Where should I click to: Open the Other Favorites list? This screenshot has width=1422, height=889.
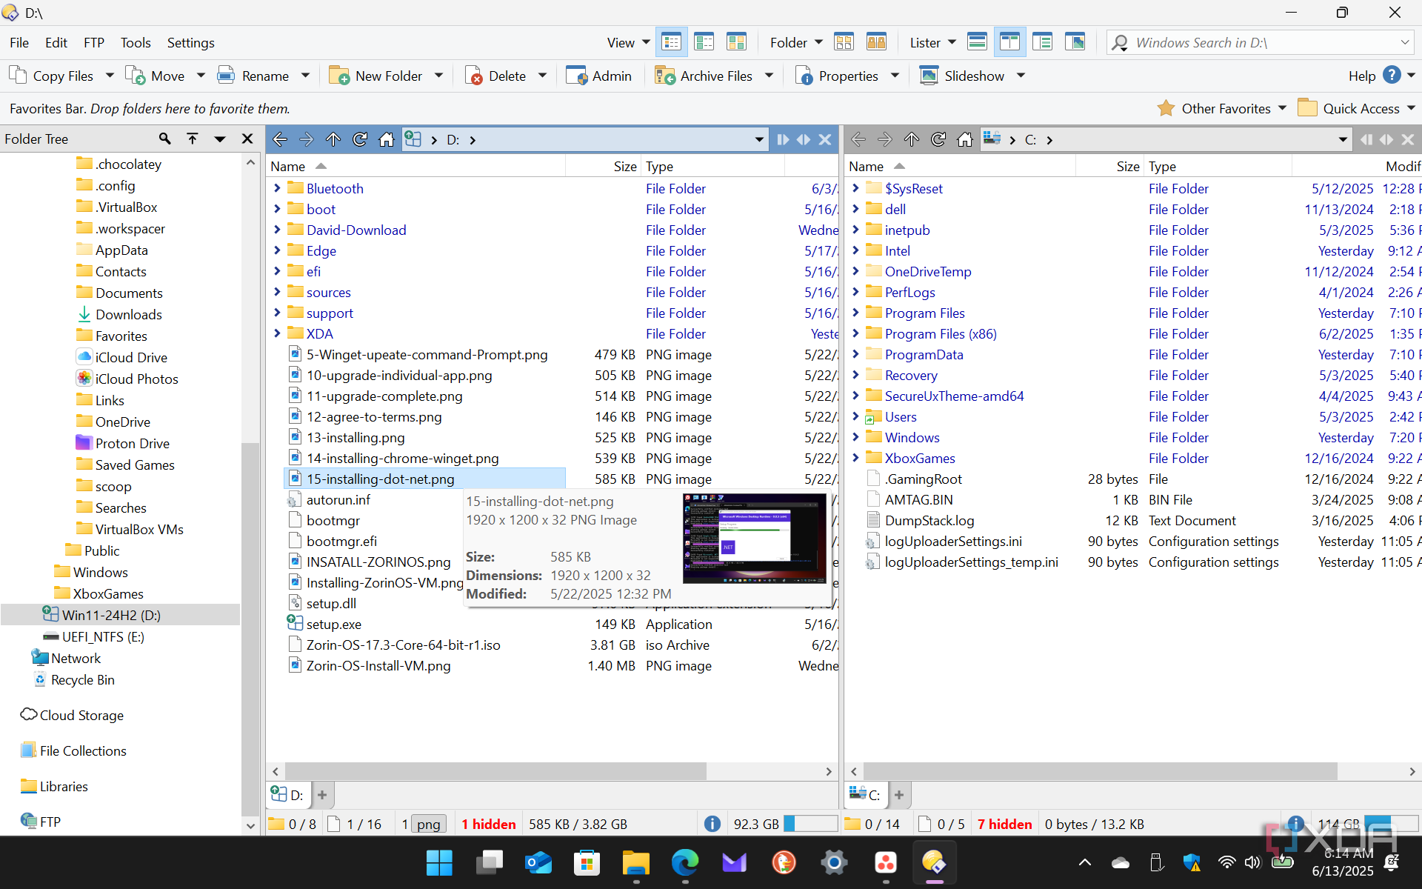1226,108
